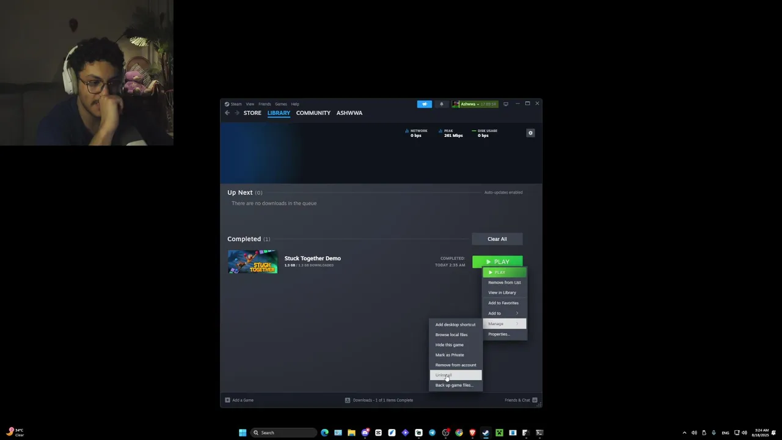
Task: Select Back up game files
Action: click(x=456, y=385)
